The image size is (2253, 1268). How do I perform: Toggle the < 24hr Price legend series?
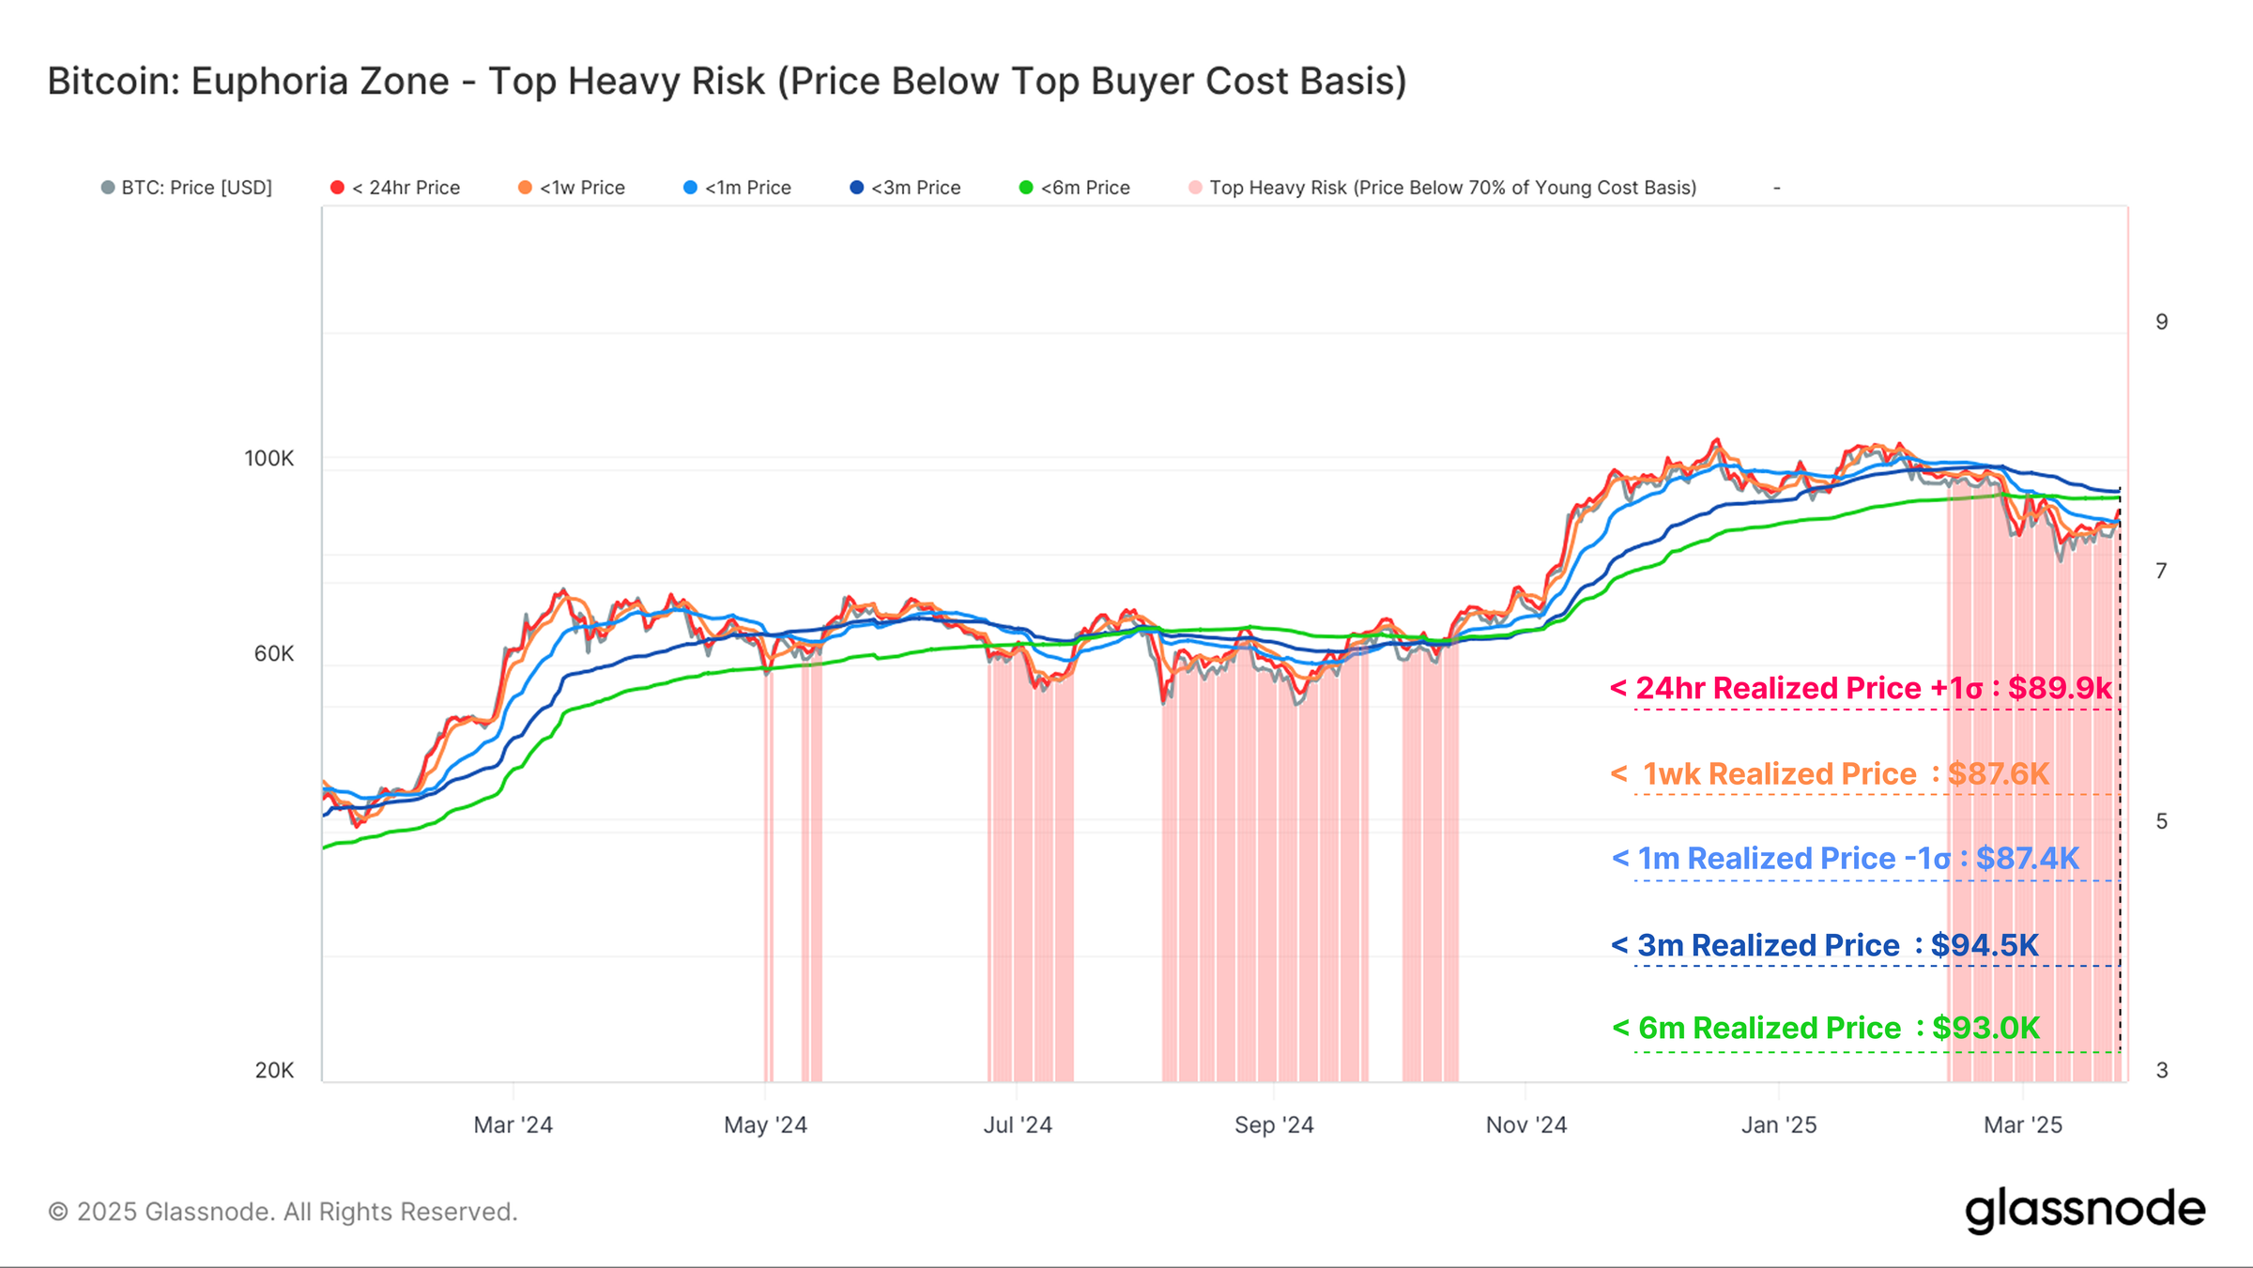(395, 188)
